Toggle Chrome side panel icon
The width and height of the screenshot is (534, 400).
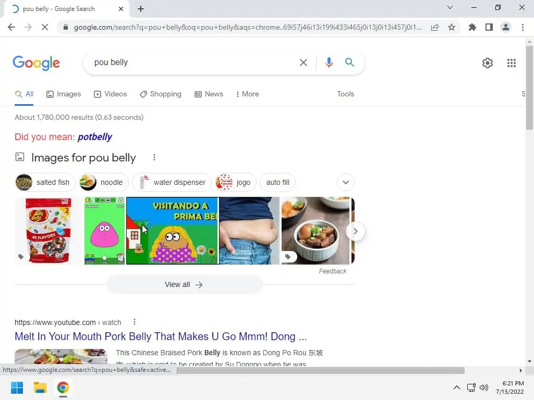coord(489,27)
